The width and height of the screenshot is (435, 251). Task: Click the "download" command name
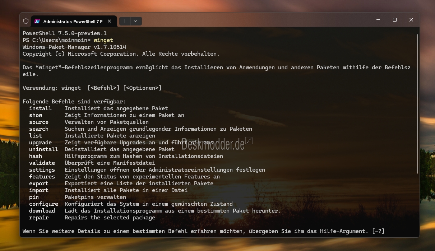click(x=42, y=211)
